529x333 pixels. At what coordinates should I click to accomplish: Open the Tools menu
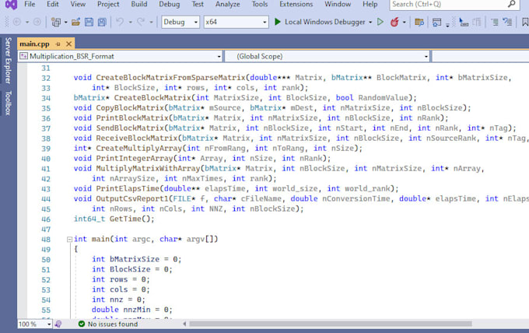260,4
